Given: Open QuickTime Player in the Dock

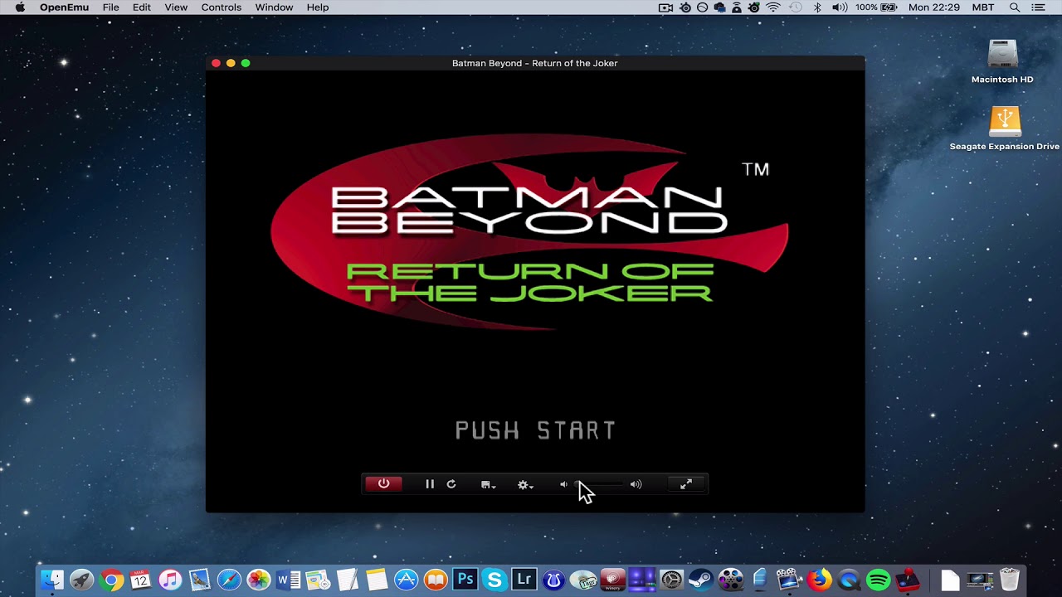Looking at the screenshot, I should point(849,580).
